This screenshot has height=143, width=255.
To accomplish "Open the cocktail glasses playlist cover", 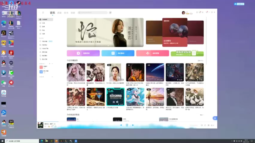I will point(96,97).
